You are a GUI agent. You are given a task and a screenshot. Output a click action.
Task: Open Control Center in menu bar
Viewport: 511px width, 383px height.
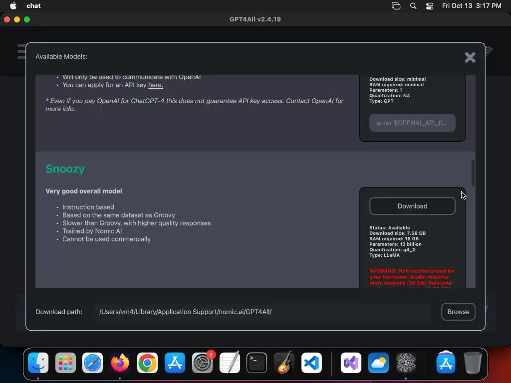pyautogui.click(x=430, y=6)
